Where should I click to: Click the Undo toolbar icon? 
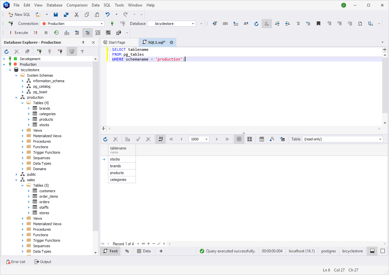coord(107,14)
